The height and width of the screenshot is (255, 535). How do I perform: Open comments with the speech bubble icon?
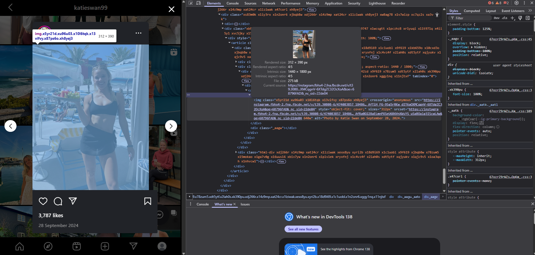coord(58,201)
